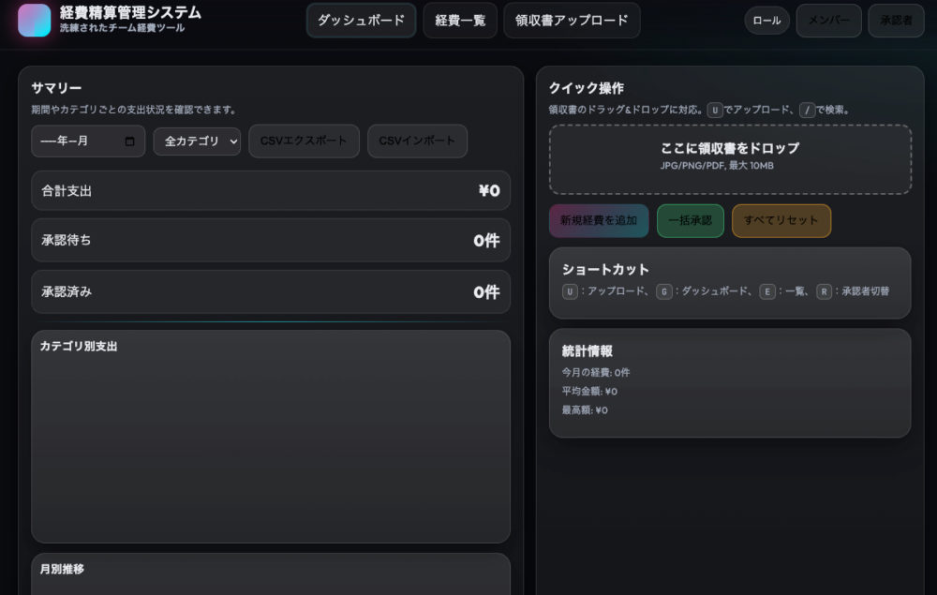937x595 pixels.
Task: Click the メンバー button in header
Action: [828, 21]
